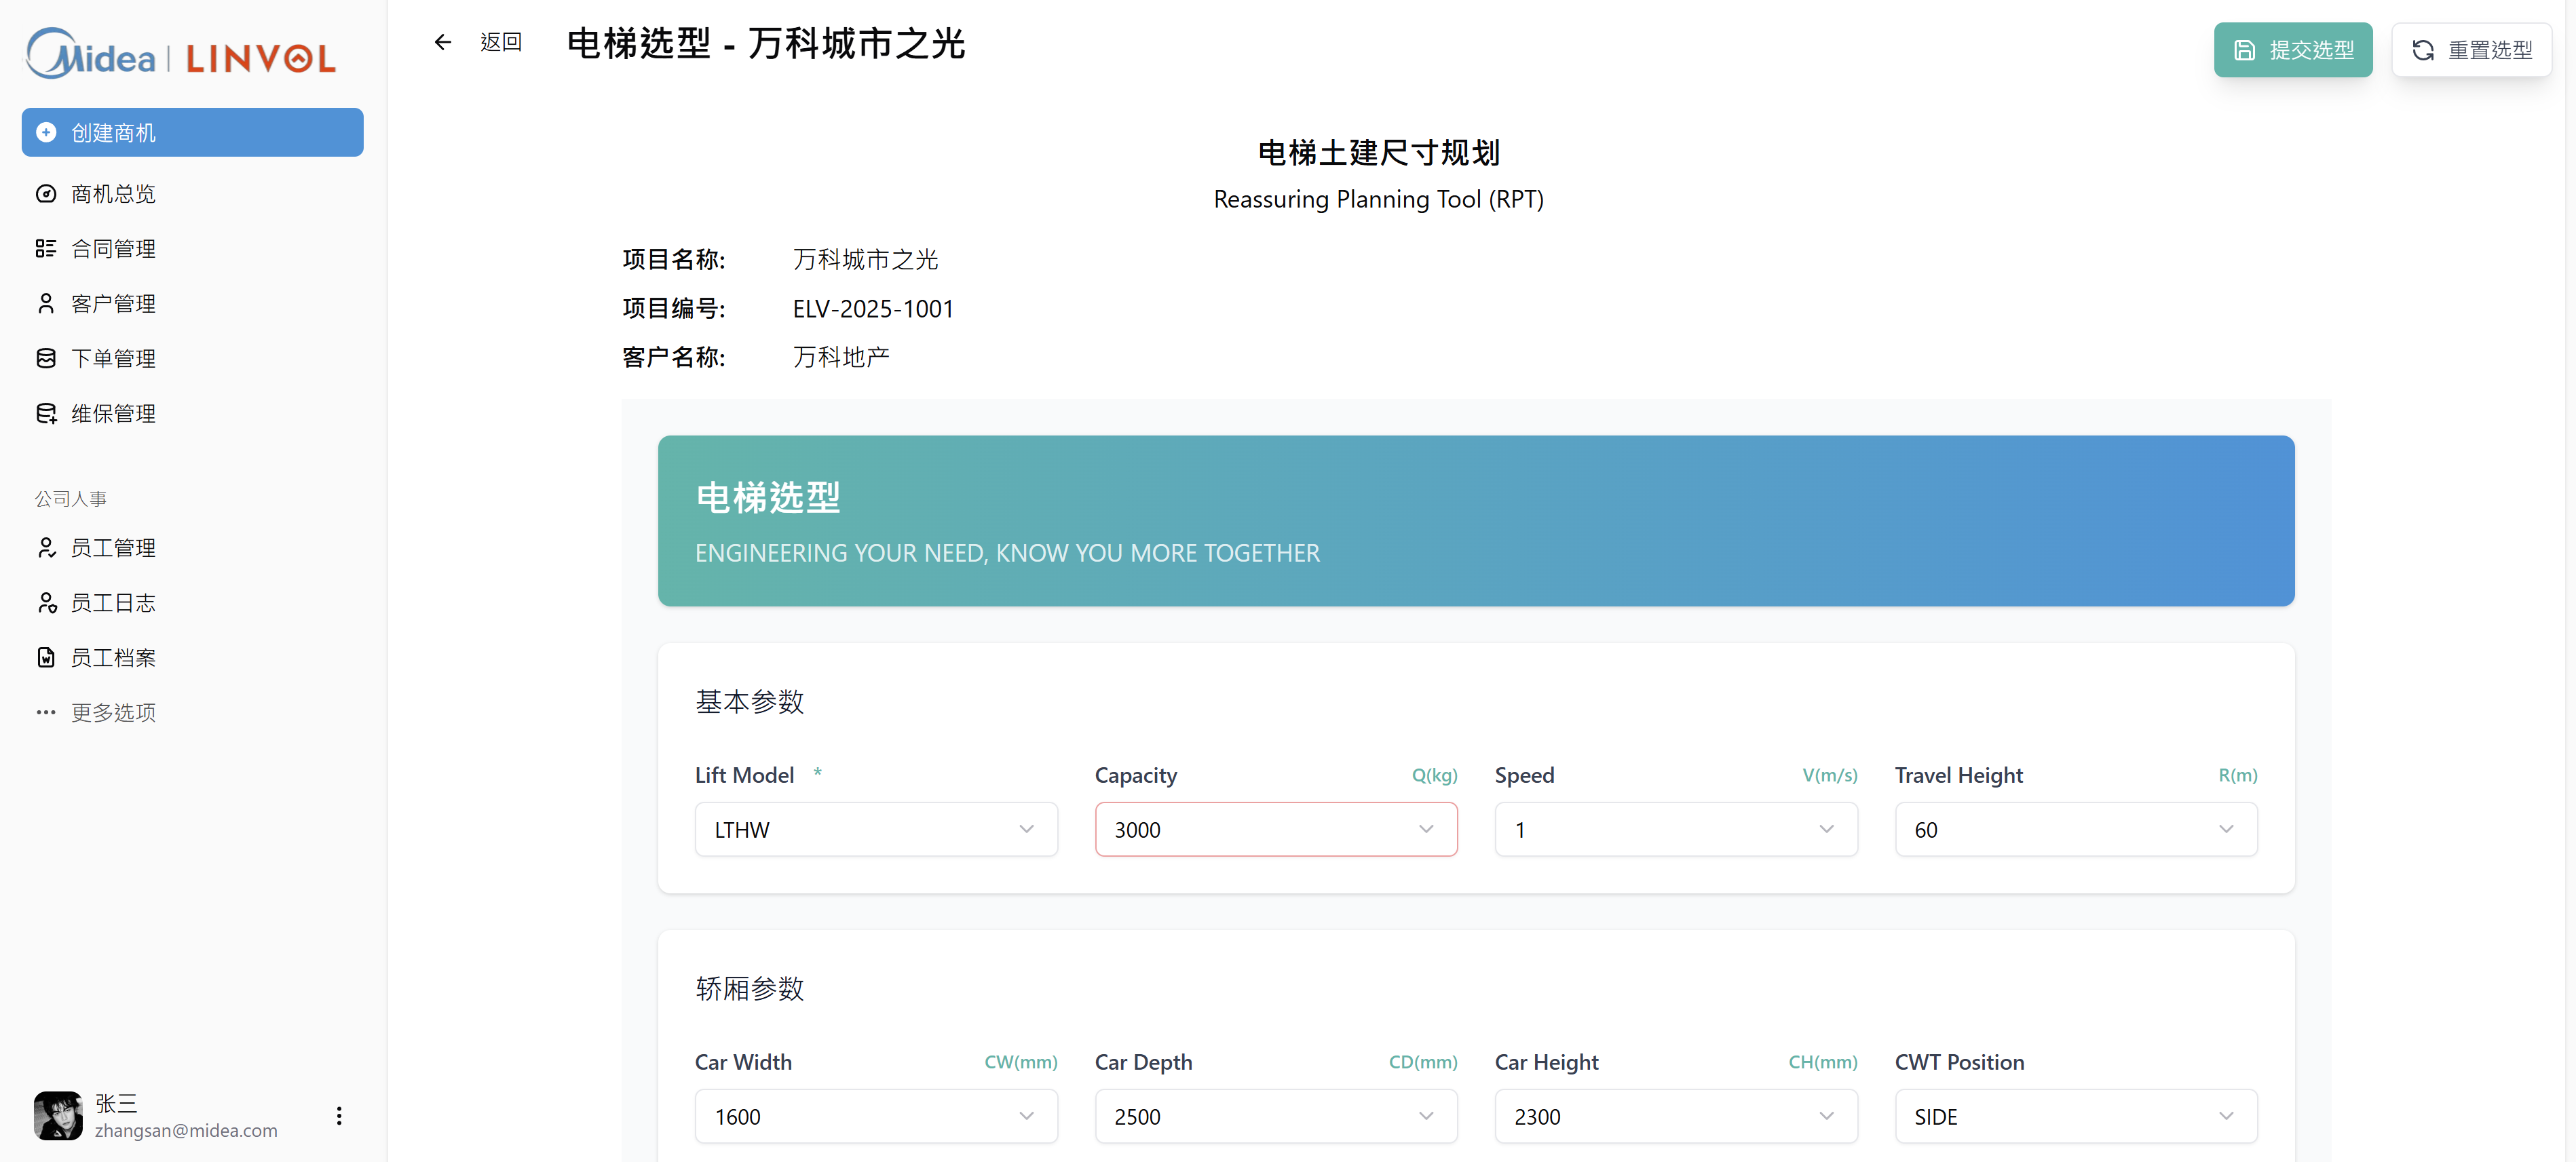Click the 维保管理 database-plus icon
Screen dimensions: 2576x1162
pyautogui.click(x=46, y=414)
